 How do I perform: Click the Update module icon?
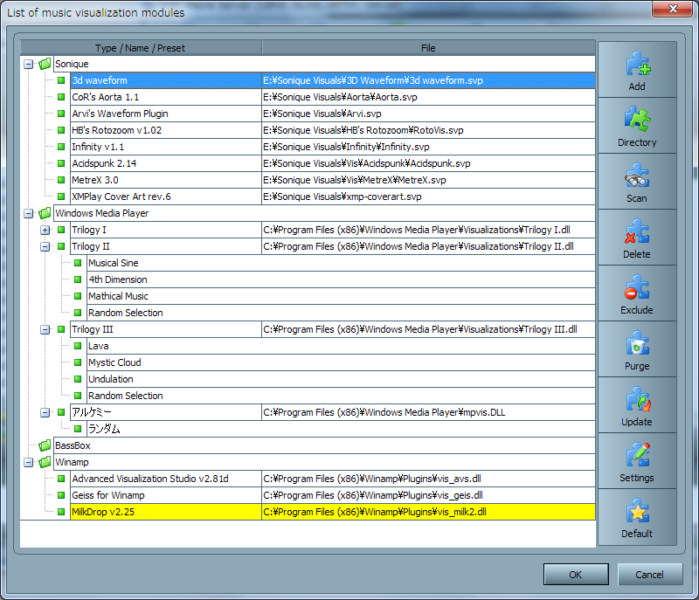pyautogui.click(x=637, y=399)
